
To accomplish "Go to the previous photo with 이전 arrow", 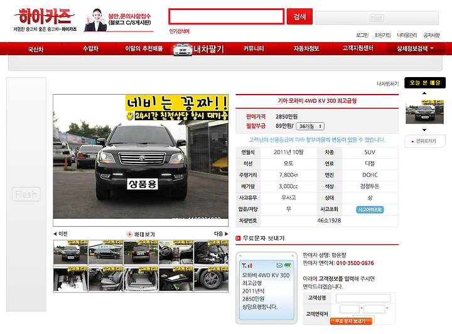I will click(60, 234).
